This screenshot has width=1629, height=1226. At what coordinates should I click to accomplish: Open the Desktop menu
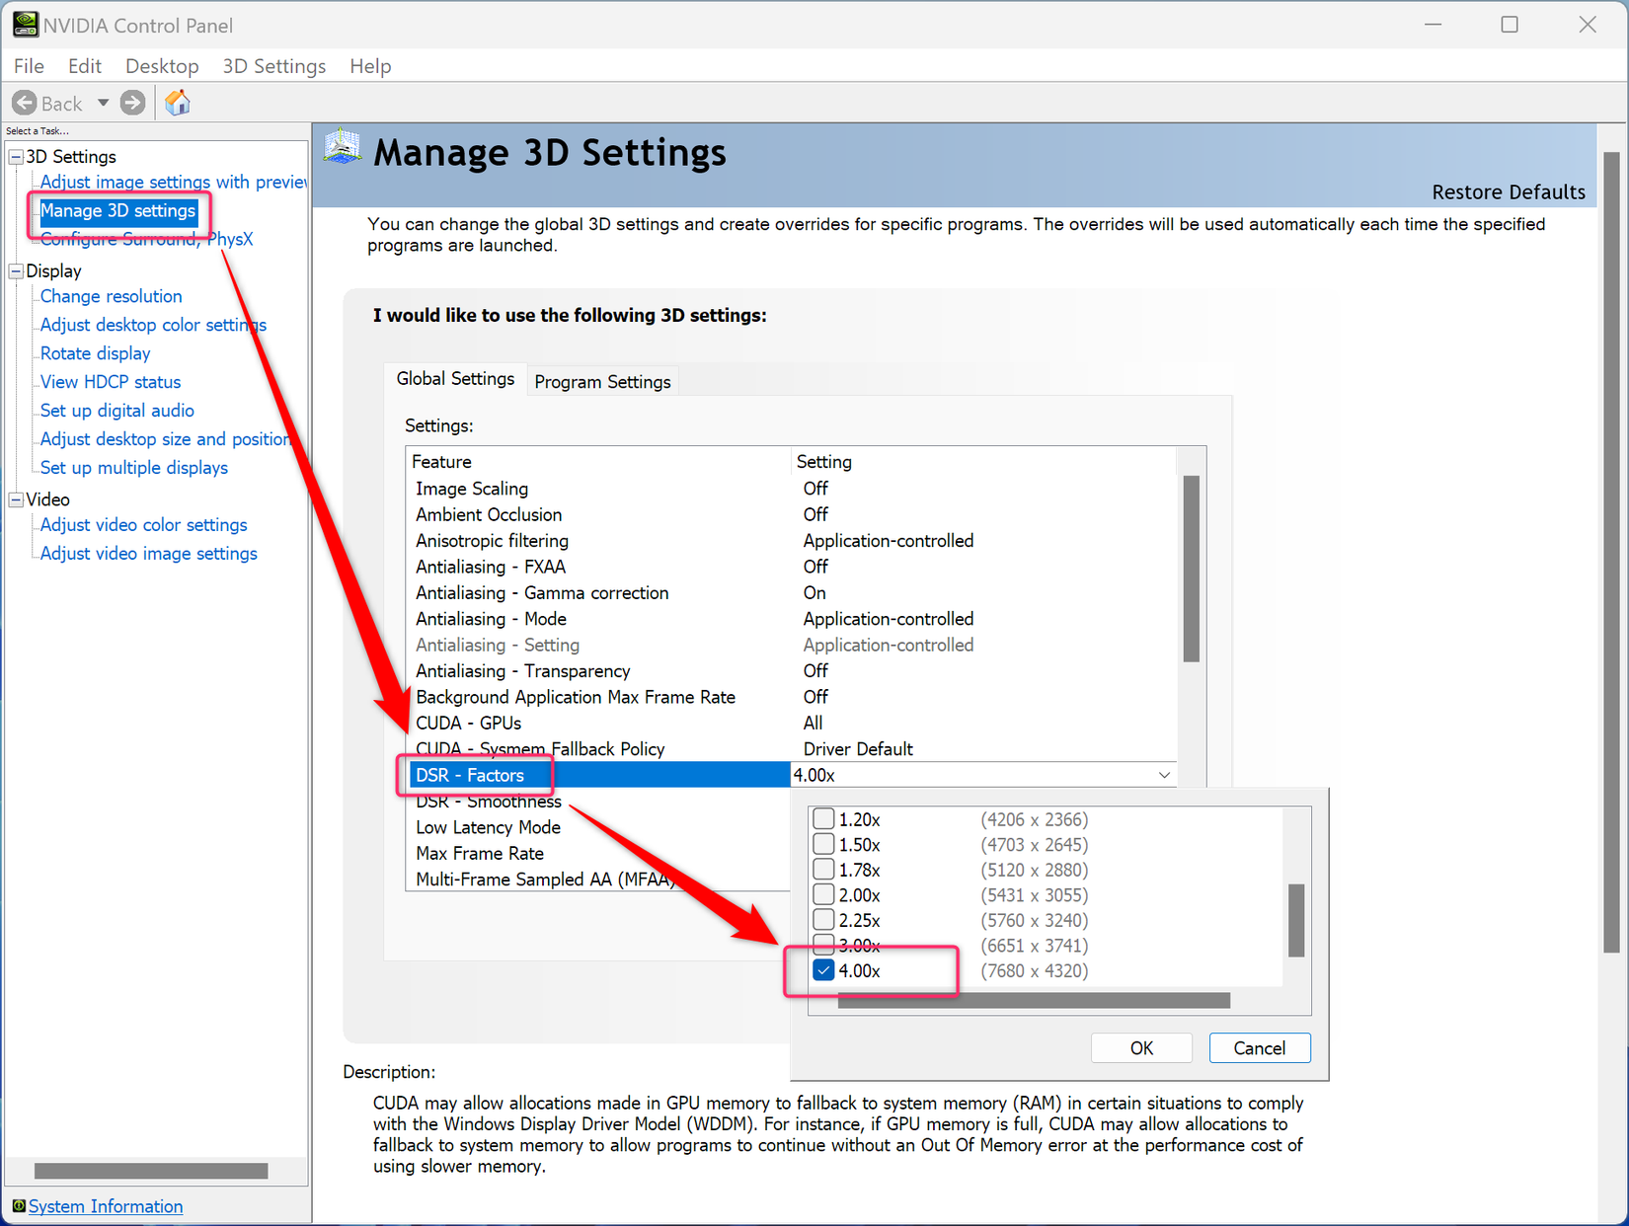161,65
